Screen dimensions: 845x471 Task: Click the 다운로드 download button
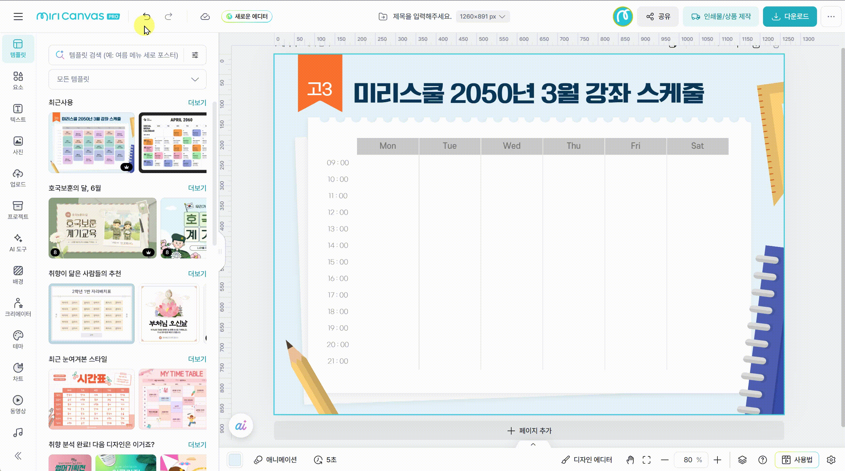click(790, 17)
